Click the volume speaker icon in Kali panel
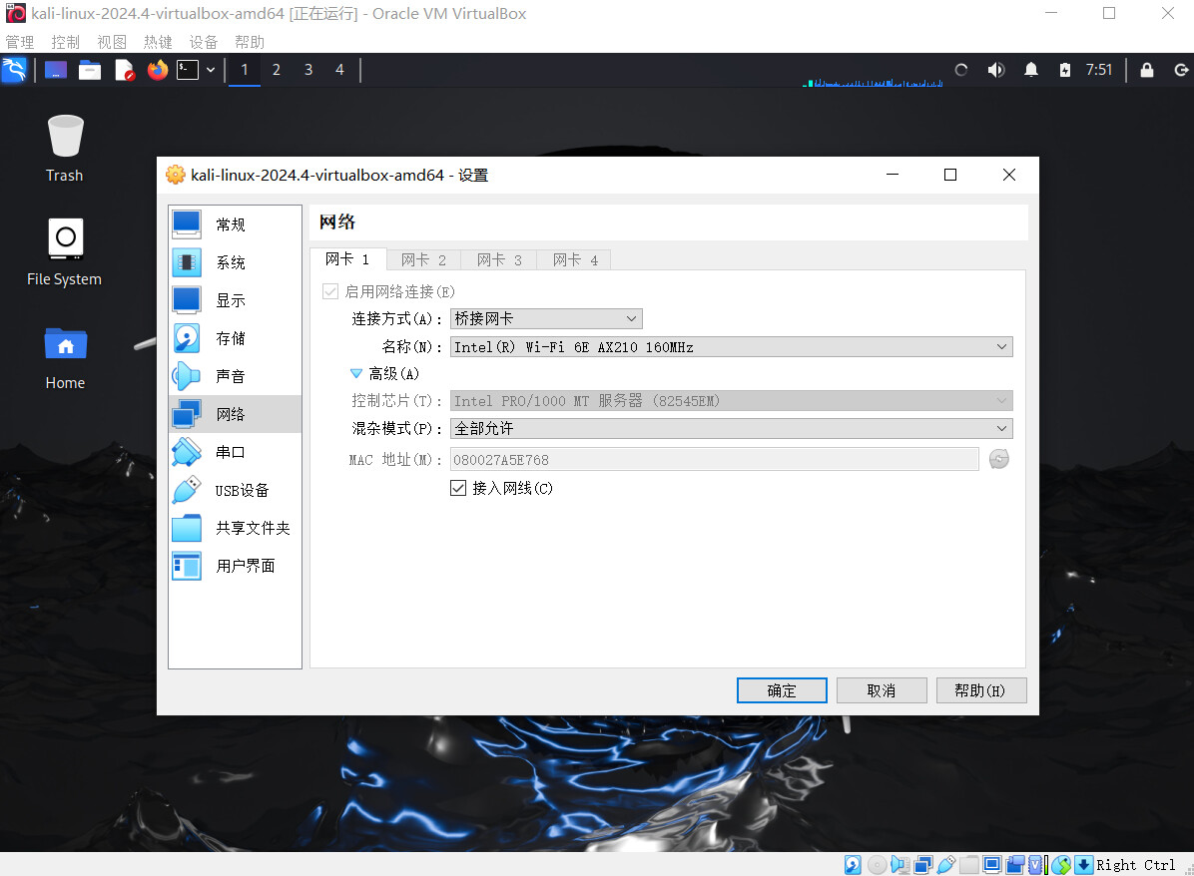 click(996, 70)
